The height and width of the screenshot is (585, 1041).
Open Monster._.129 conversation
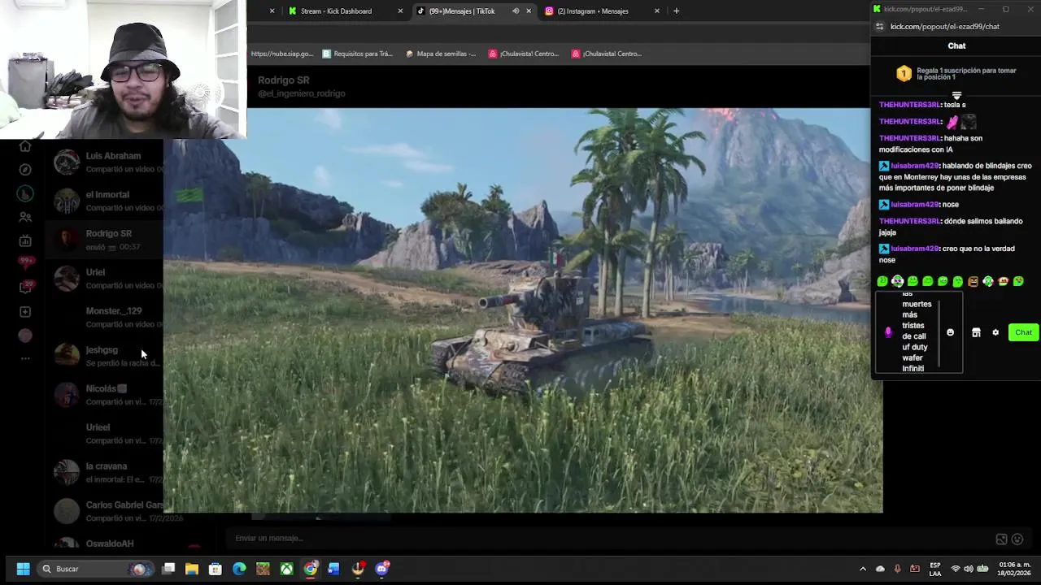[x=104, y=317]
